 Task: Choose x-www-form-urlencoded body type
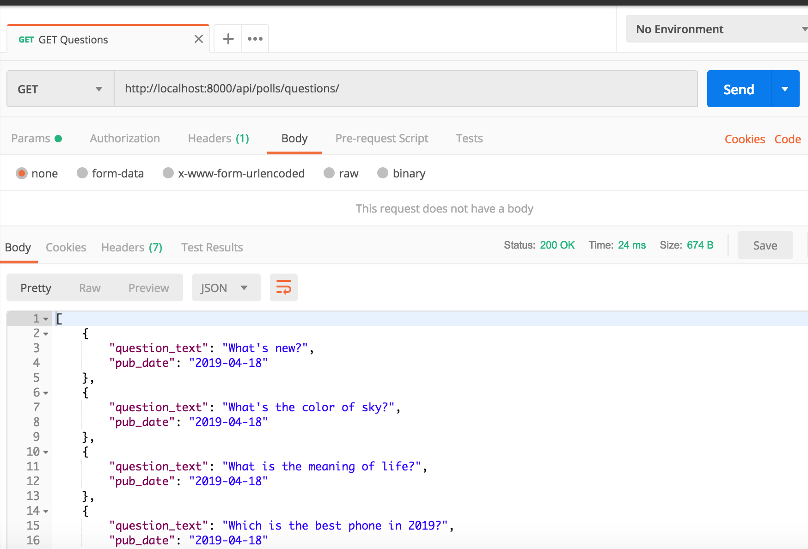(x=168, y=173)
